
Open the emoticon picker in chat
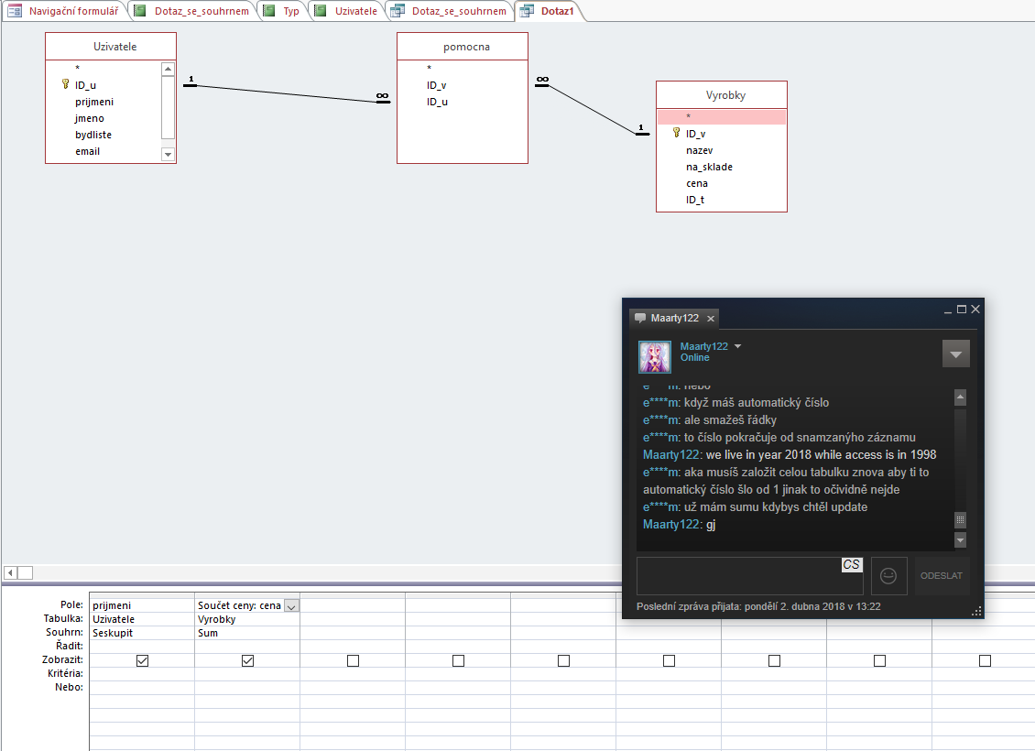pyautogui.click(x=888, y=576)
